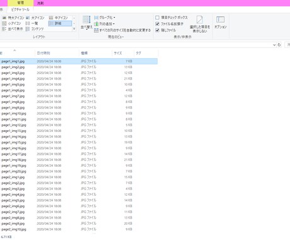Select file page2_img9.jpg
290x240 pixels.
coord(79,224)
